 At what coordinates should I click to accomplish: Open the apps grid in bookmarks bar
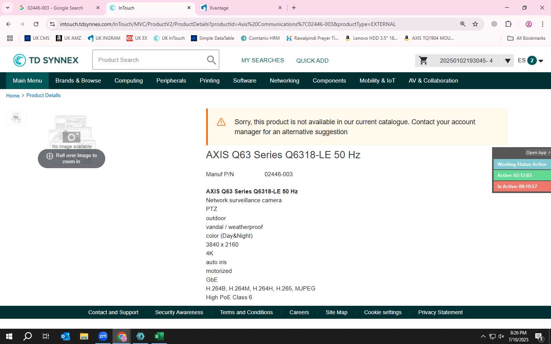pyautogui.click(x=10, y=38)
